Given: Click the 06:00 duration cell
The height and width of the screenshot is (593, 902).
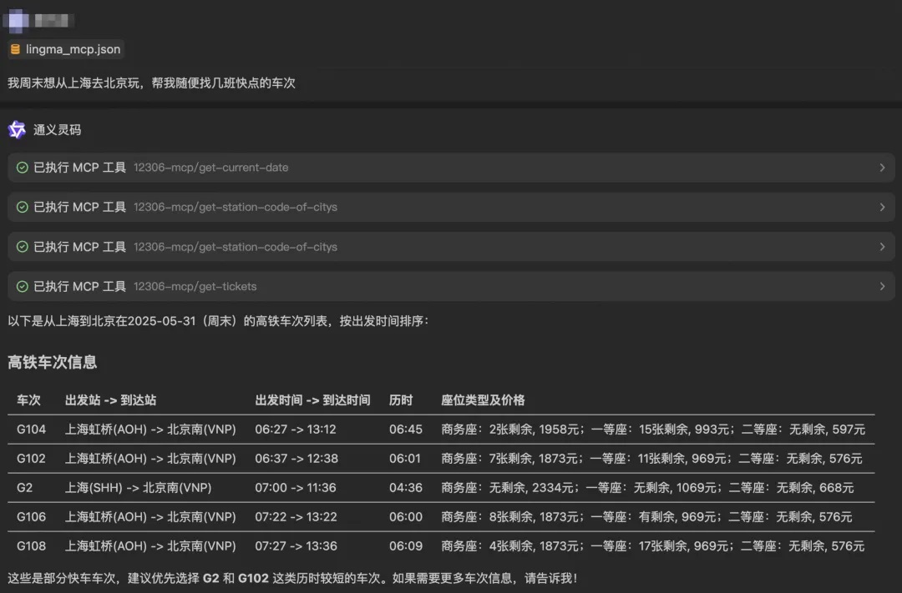Looking at the screenshot, I should [x=406, y=517].
